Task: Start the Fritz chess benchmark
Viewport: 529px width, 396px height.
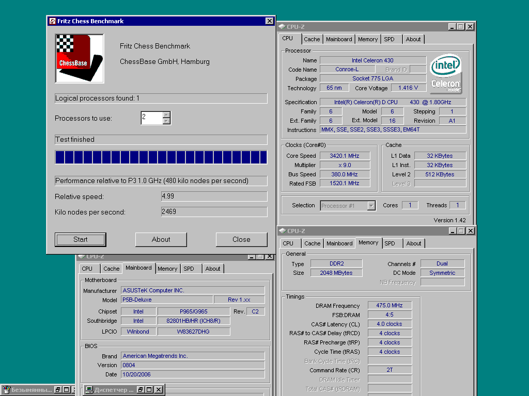Action: (x=80, y=239)
